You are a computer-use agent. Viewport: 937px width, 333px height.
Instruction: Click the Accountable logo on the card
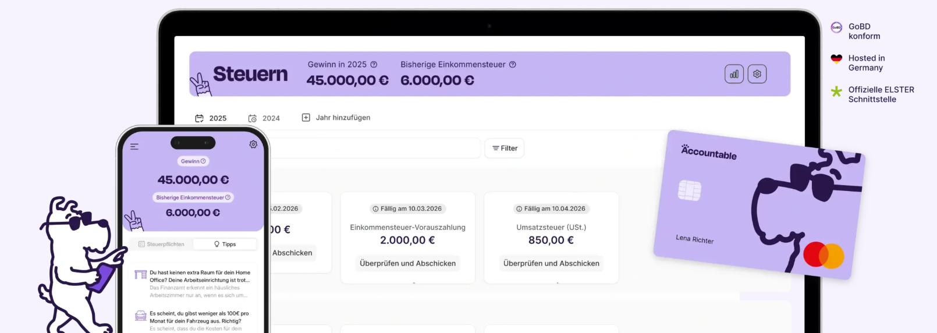coord(709,152)
